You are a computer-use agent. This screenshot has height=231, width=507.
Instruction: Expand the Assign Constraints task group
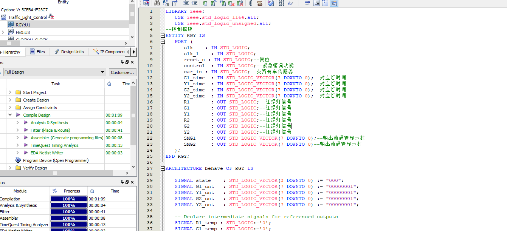click(10, 108)
